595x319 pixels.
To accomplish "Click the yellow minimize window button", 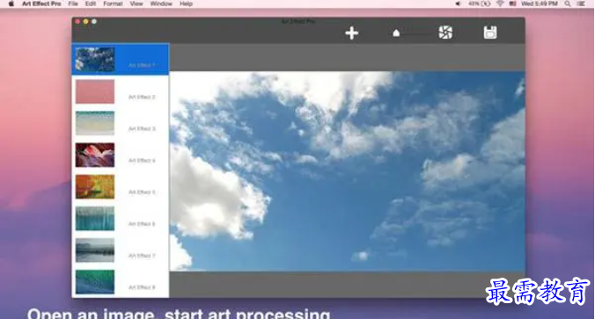I will 85,22.
